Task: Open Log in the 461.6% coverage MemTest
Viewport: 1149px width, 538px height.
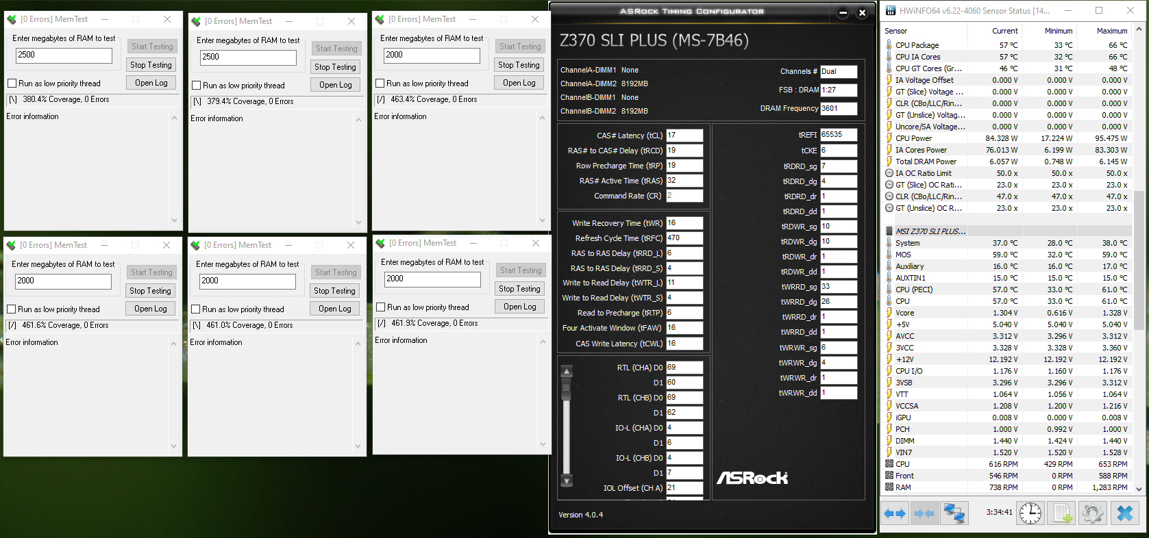Action: (151, 309)
